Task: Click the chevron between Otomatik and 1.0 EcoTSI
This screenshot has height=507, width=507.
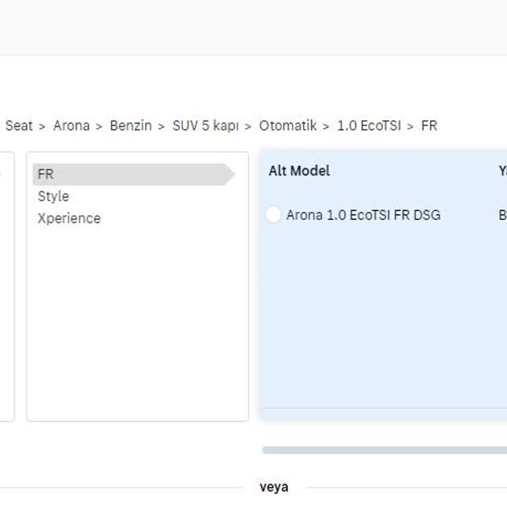Action: (x=326, y=126)
